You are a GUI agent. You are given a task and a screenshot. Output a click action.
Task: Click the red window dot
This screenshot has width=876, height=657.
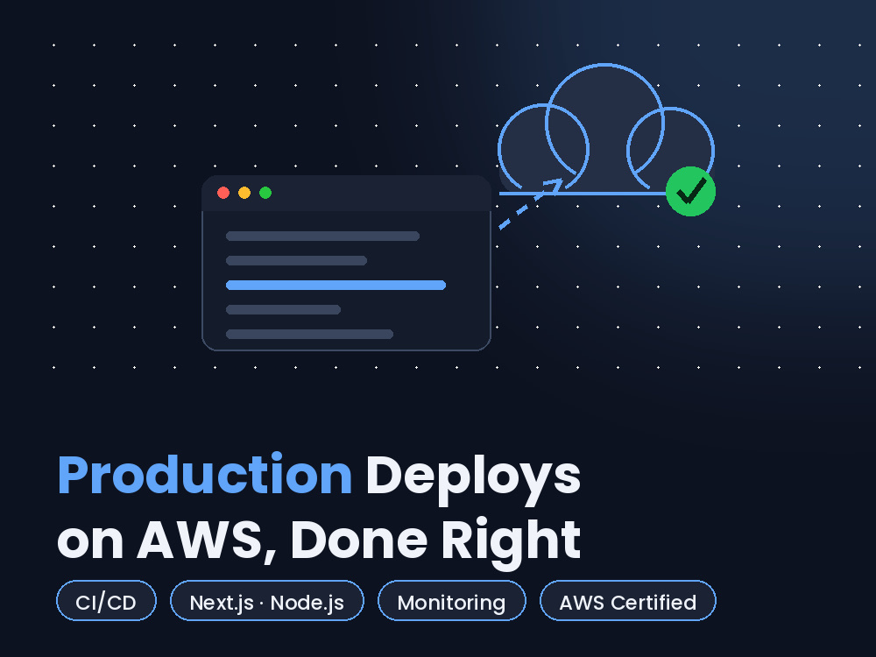coord(223,193)
